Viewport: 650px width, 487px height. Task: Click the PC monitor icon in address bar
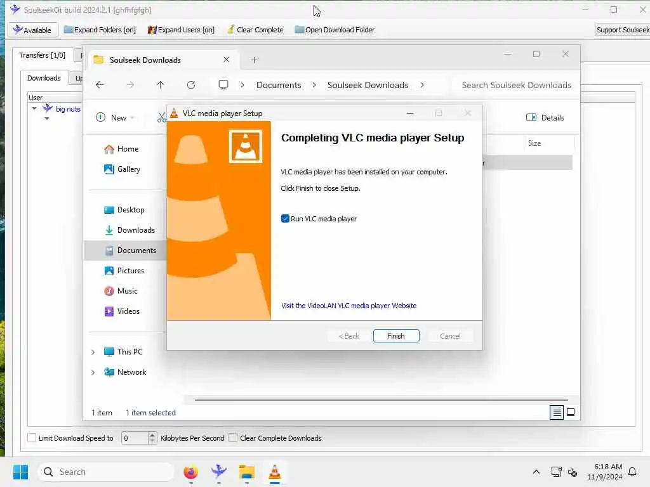pos(223,85)
